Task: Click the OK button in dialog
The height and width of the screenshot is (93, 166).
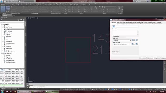Action: [x=142, y=58]
